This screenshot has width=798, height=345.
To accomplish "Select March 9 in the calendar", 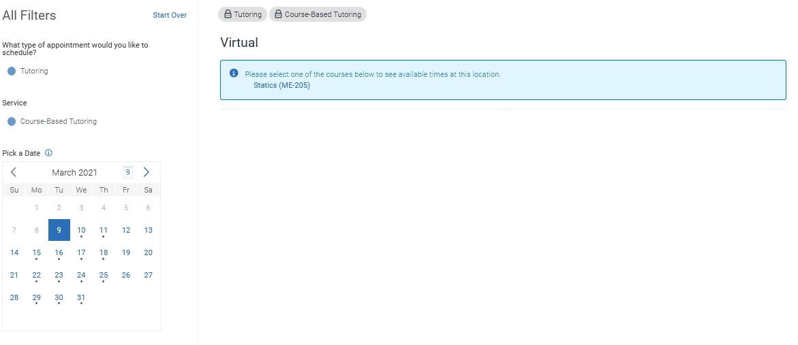I will coord(59,230).
